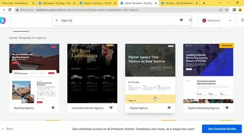Viewport: 244px width, 137px height.
Task: Favorite the Digital Agency template
Action: tap(169, 108)
